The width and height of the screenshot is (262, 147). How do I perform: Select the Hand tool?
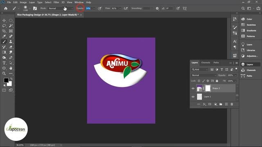coord(11,68)
